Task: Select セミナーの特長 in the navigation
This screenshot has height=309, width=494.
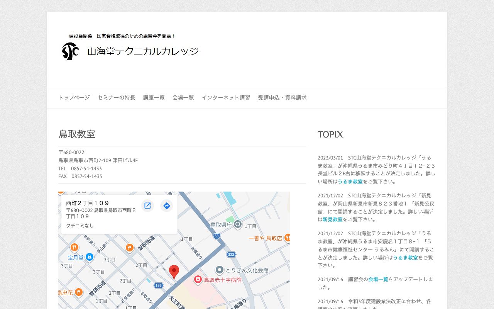Action: 116,98
